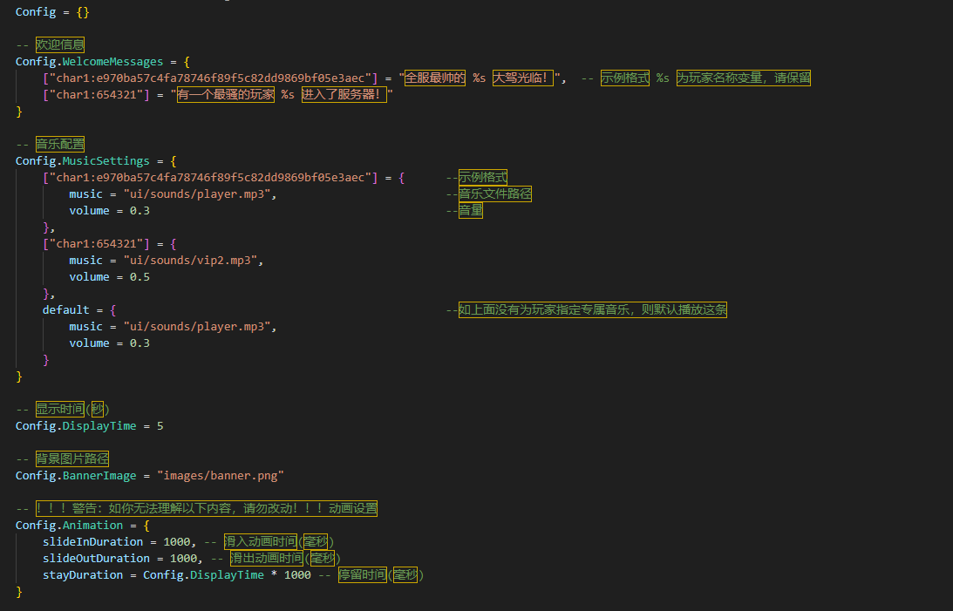Click the 音量 comment annotation
The height and width of the screenshot is (611, 953).
[471, 210]
